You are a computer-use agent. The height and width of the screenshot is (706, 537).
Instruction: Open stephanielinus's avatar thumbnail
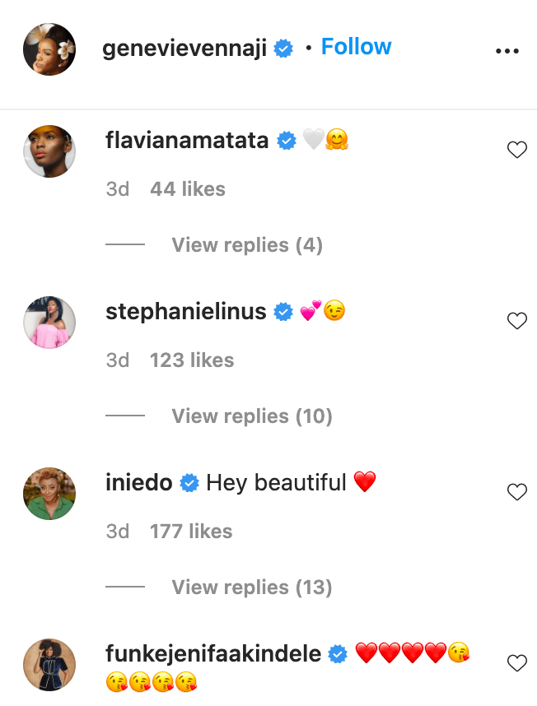(x=49, y=323)
